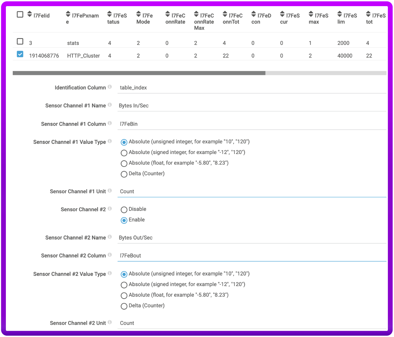Sort table by l7FeId column arrows
Viewport: 394px width, 337px height.
point(30,14)
